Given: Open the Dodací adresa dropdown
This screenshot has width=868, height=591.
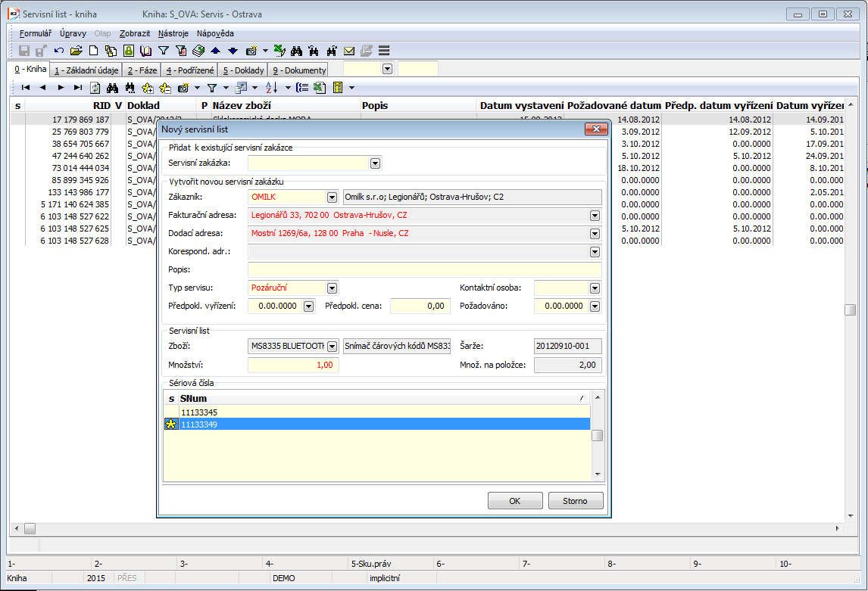Looking at the screenshot, I should [595, 233].
